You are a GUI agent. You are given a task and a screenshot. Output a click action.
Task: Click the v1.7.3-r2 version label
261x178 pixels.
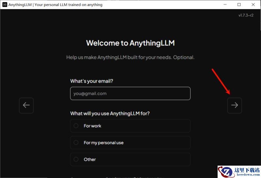click(x=246, y=15)
